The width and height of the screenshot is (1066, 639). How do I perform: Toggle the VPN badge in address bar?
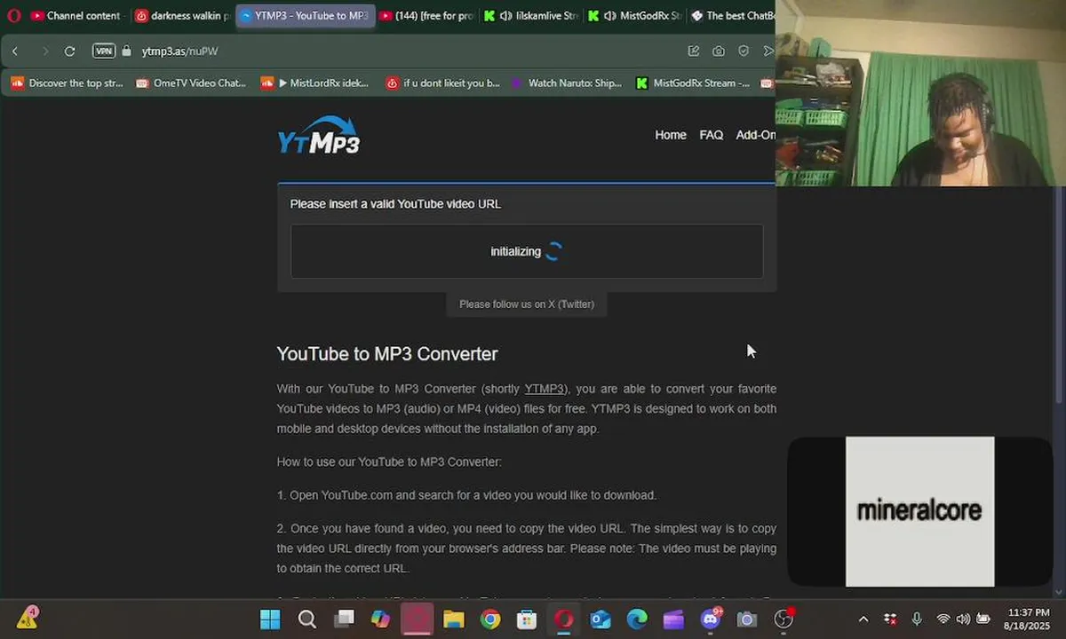[x=104, y=51]
